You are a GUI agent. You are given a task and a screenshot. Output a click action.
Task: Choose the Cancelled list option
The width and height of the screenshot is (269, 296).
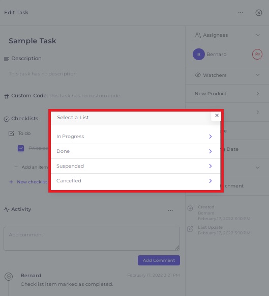coord(136,181)
